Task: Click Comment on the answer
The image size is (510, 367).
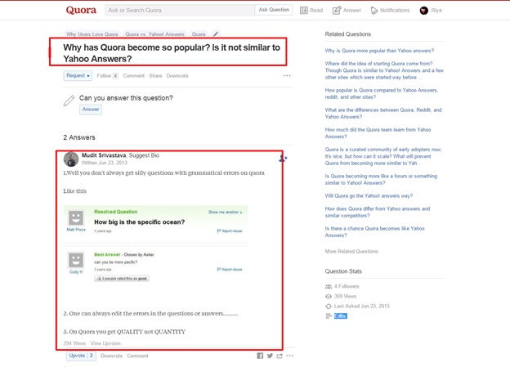Action: coord(137,356)
